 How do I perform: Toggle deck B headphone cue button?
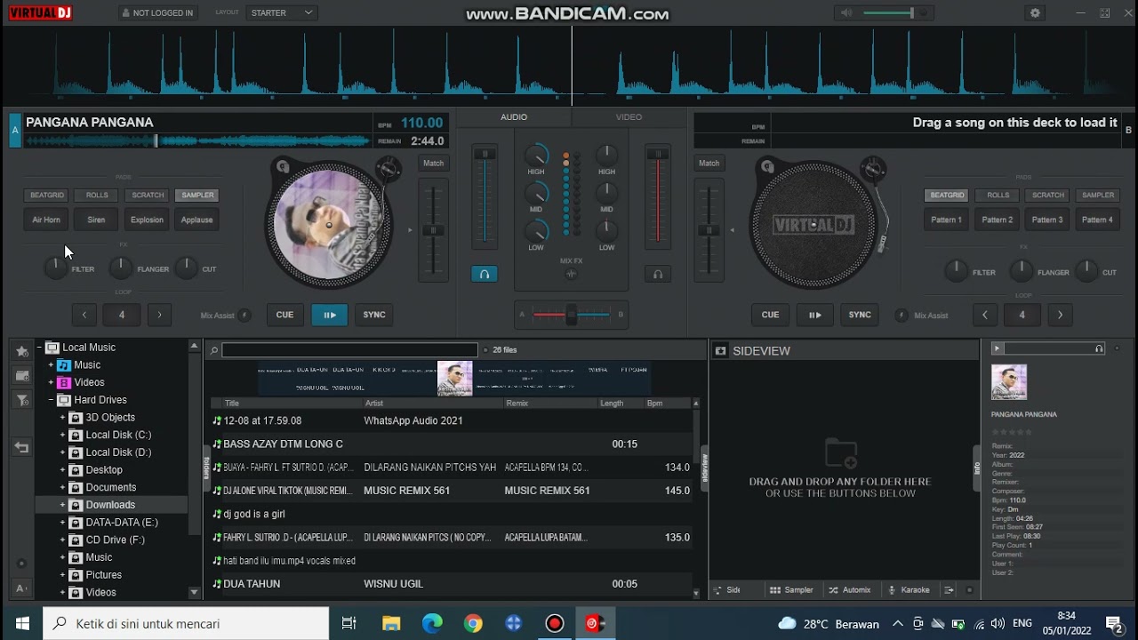[x=658, y=275]
